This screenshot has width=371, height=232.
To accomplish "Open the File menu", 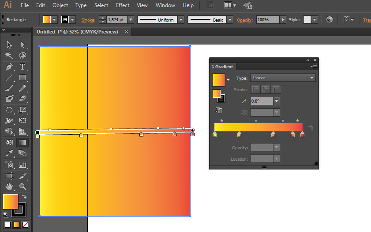I will 25,5.
